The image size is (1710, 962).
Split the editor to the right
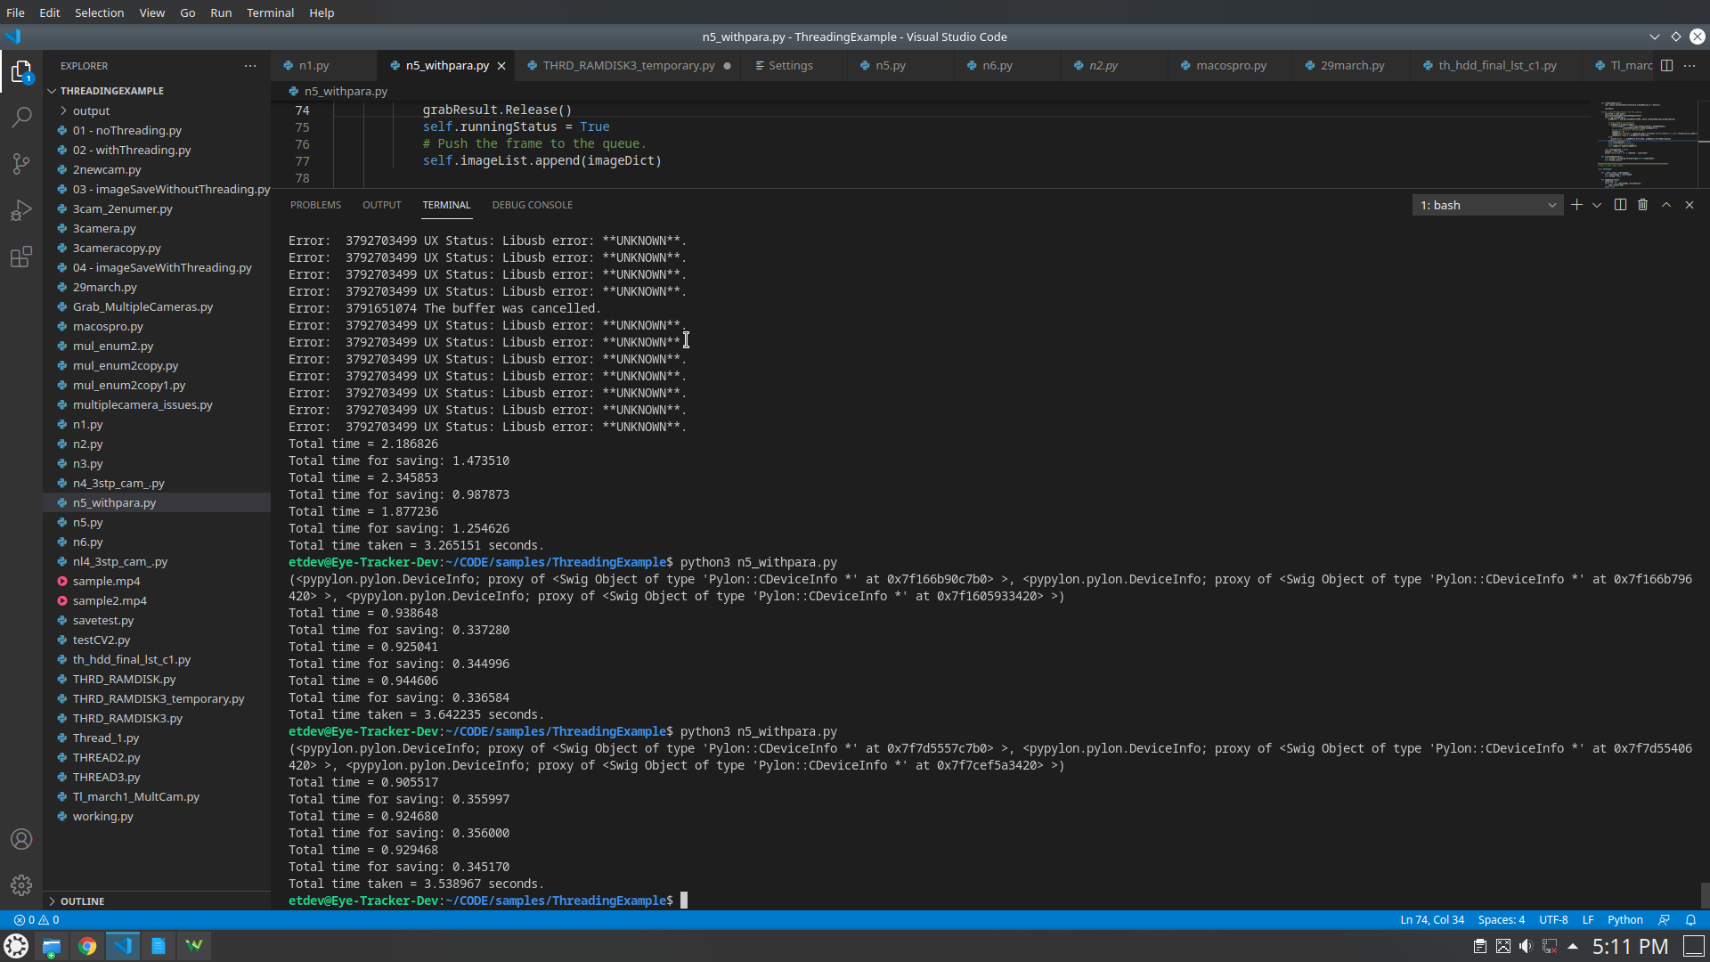[1666, 65]
